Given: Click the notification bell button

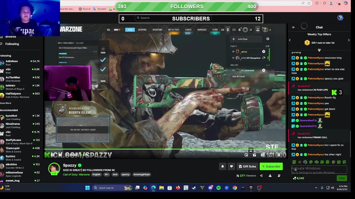Looking at the screenshot, I should 222,166.
